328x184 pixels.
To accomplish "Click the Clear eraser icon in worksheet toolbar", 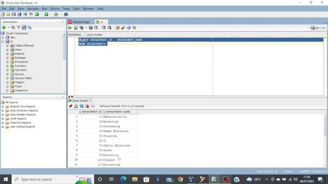I will pos(123,28).
